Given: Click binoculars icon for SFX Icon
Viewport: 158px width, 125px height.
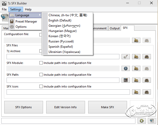Looking at the screenshot, I should [x=147, y=92].
